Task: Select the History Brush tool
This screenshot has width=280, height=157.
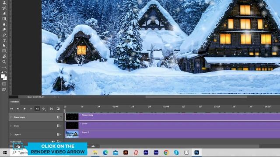Action: click(x=4, y=8)
